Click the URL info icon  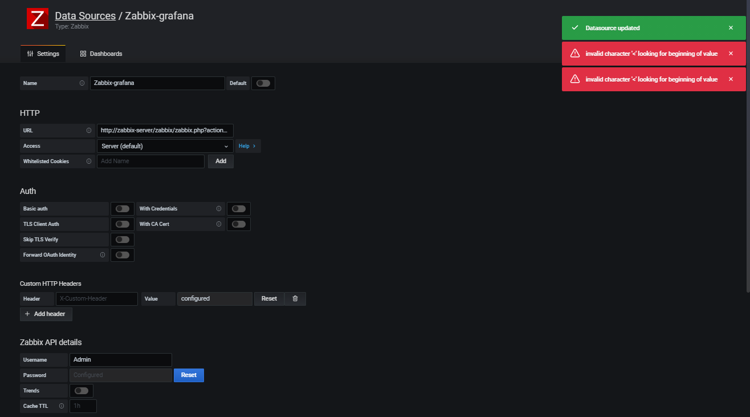(x=89, y=131)
